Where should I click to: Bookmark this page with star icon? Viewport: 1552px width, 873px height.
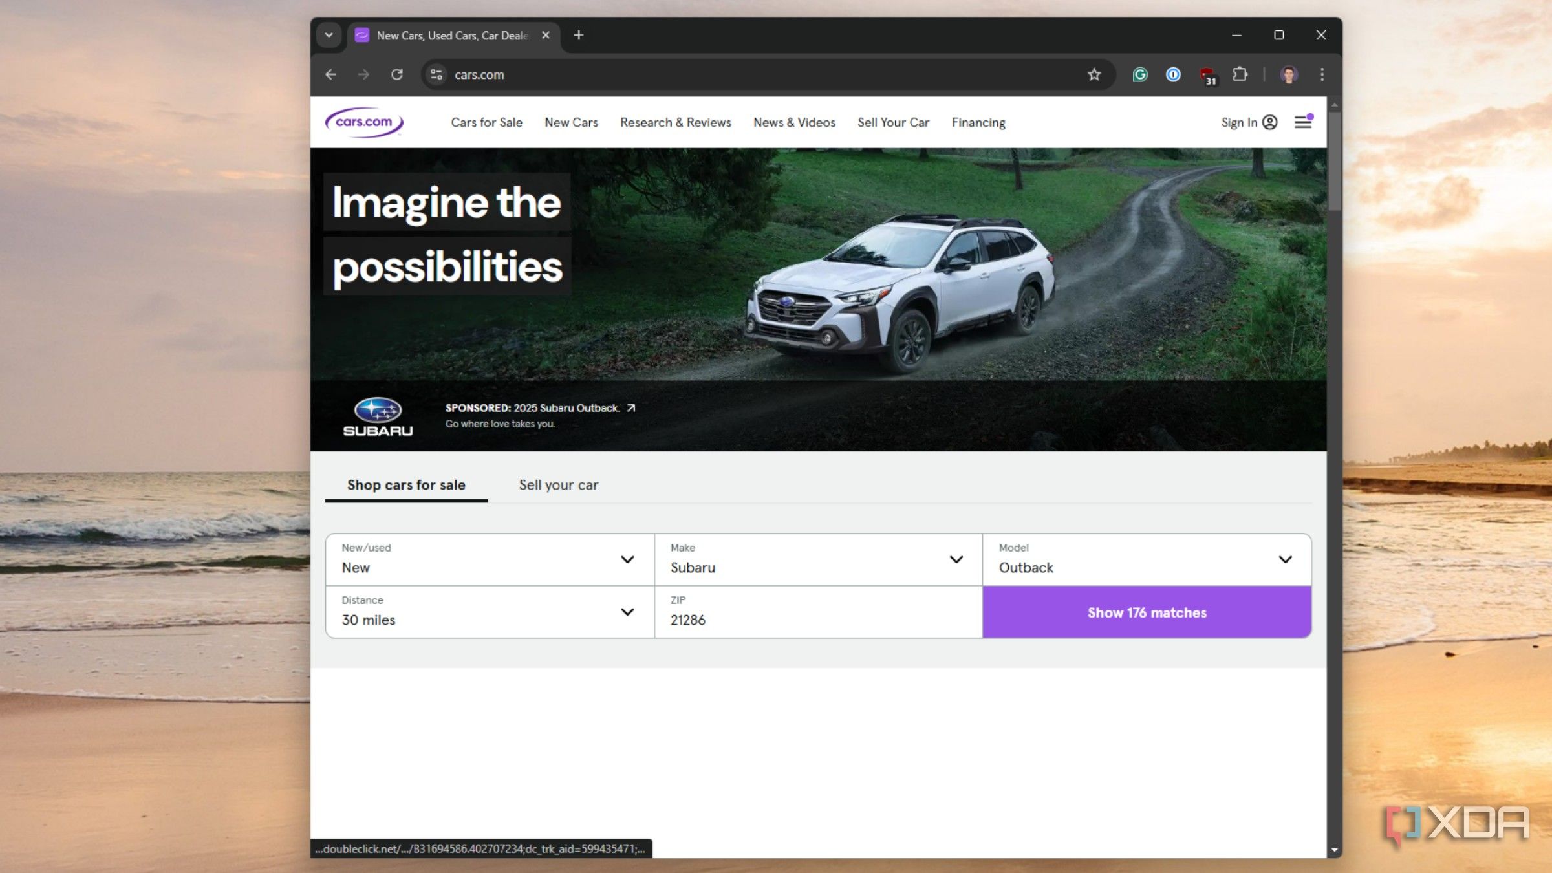point(1094,74)
